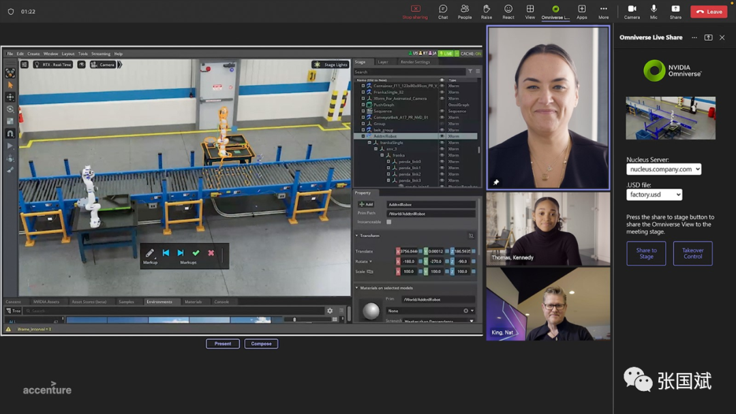Toggle the Camera on or off
This screenshot has height=414, width=736.
point(632,12)
